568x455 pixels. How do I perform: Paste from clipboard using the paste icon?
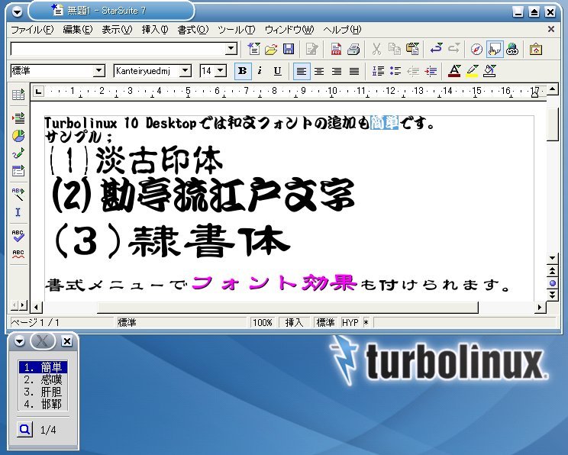[412, 49]
